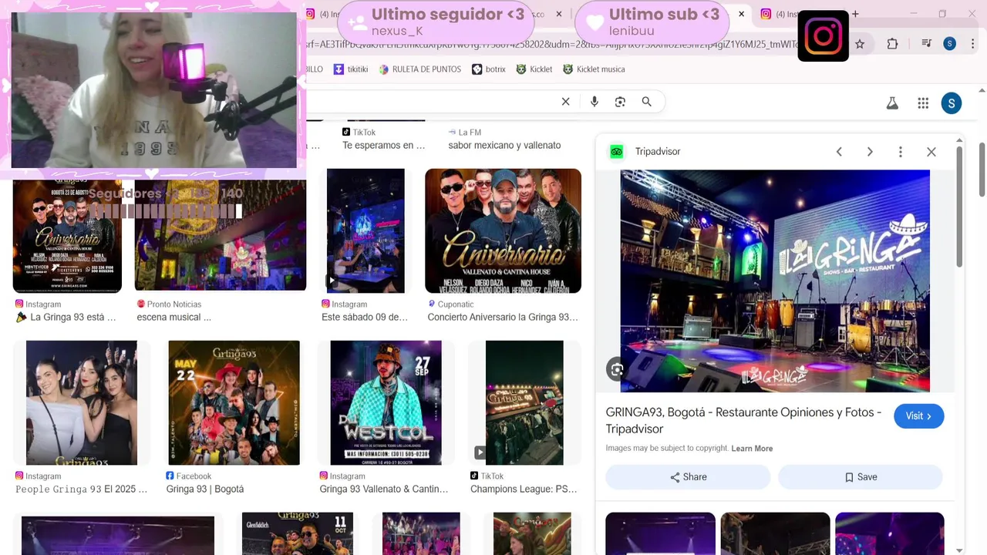Open the Kicklet musica bookmark
Viewport: 987px width, 555px height.
(594, 69)
